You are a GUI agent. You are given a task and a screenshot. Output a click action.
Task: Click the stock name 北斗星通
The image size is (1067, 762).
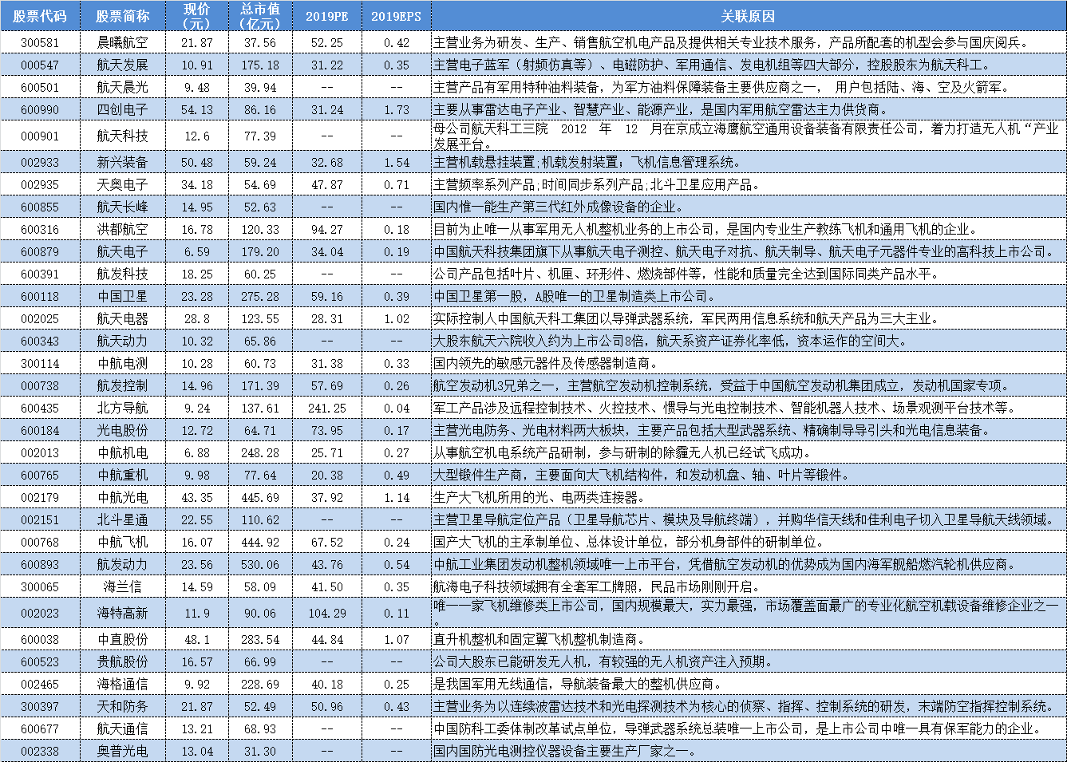tap(123, 519)
